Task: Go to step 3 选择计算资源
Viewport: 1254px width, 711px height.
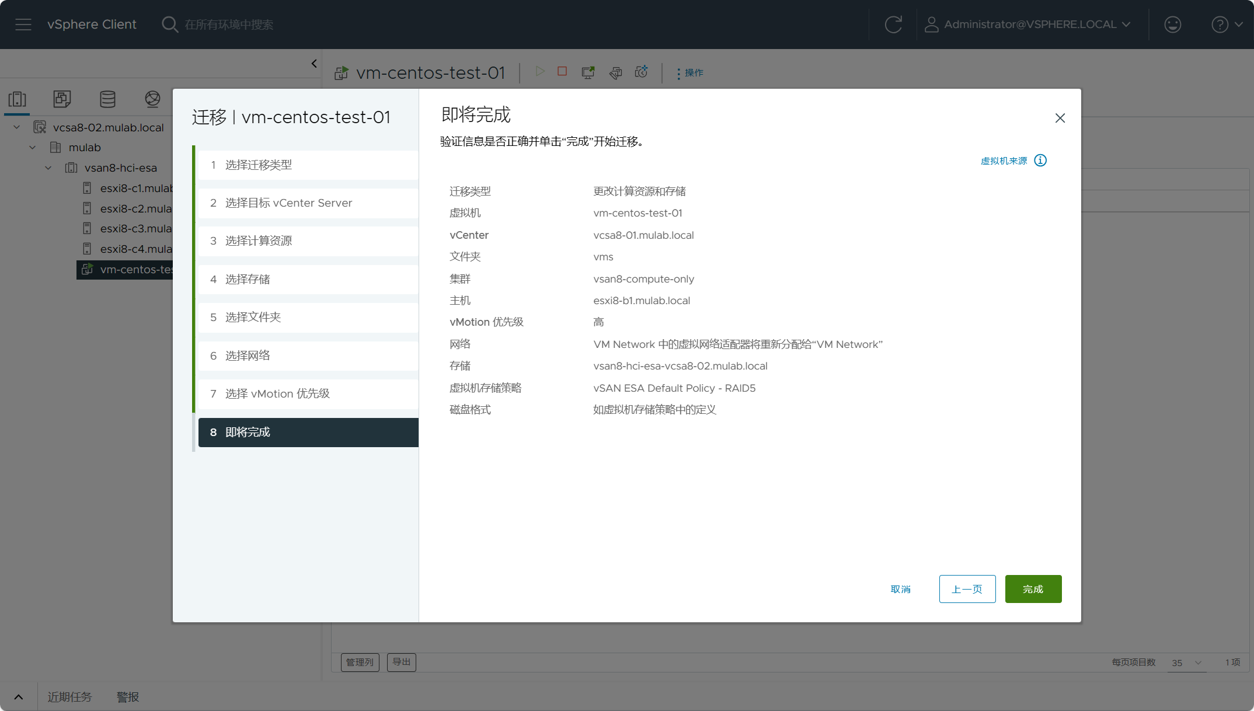Action: [308, 241]
